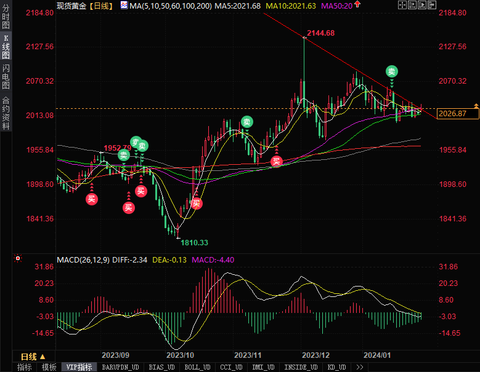Switch to the 闪电图 lightning chart view
480x372 pixels.
(x=6, y=77)
